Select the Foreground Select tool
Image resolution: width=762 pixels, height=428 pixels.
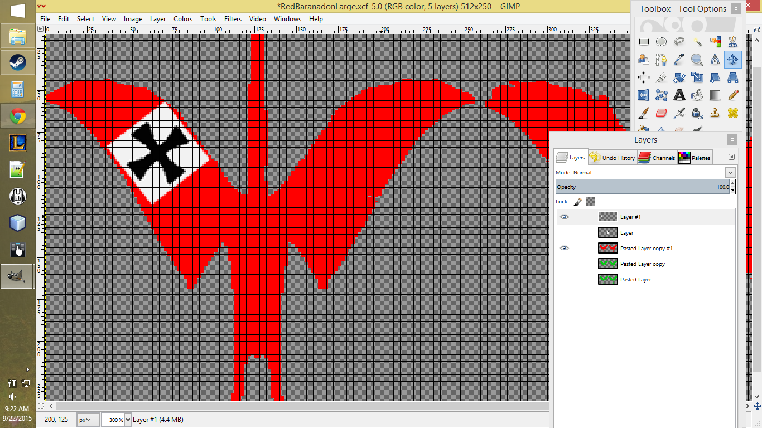[x=644, y=59]
